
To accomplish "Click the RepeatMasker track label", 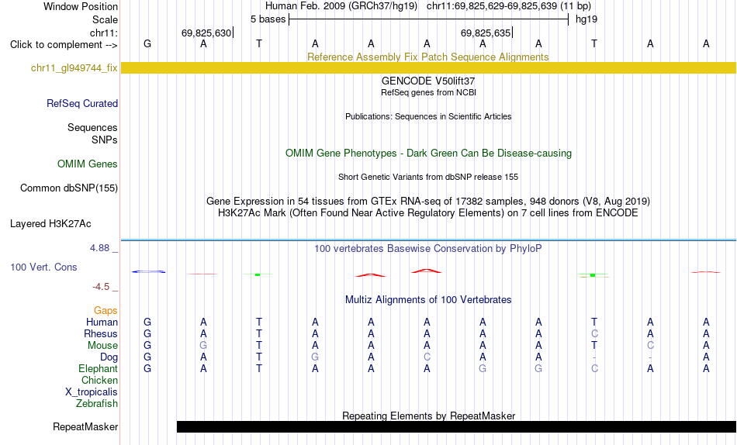I will (x=85, y=426).
